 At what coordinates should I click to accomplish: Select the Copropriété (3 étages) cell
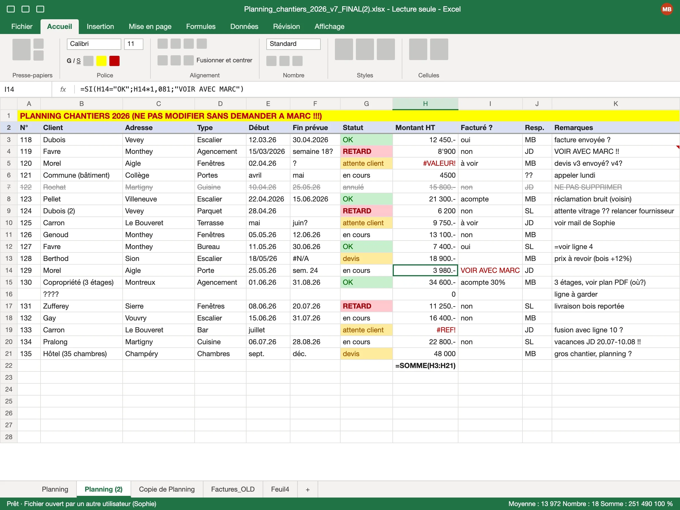(x=82, y=282)
